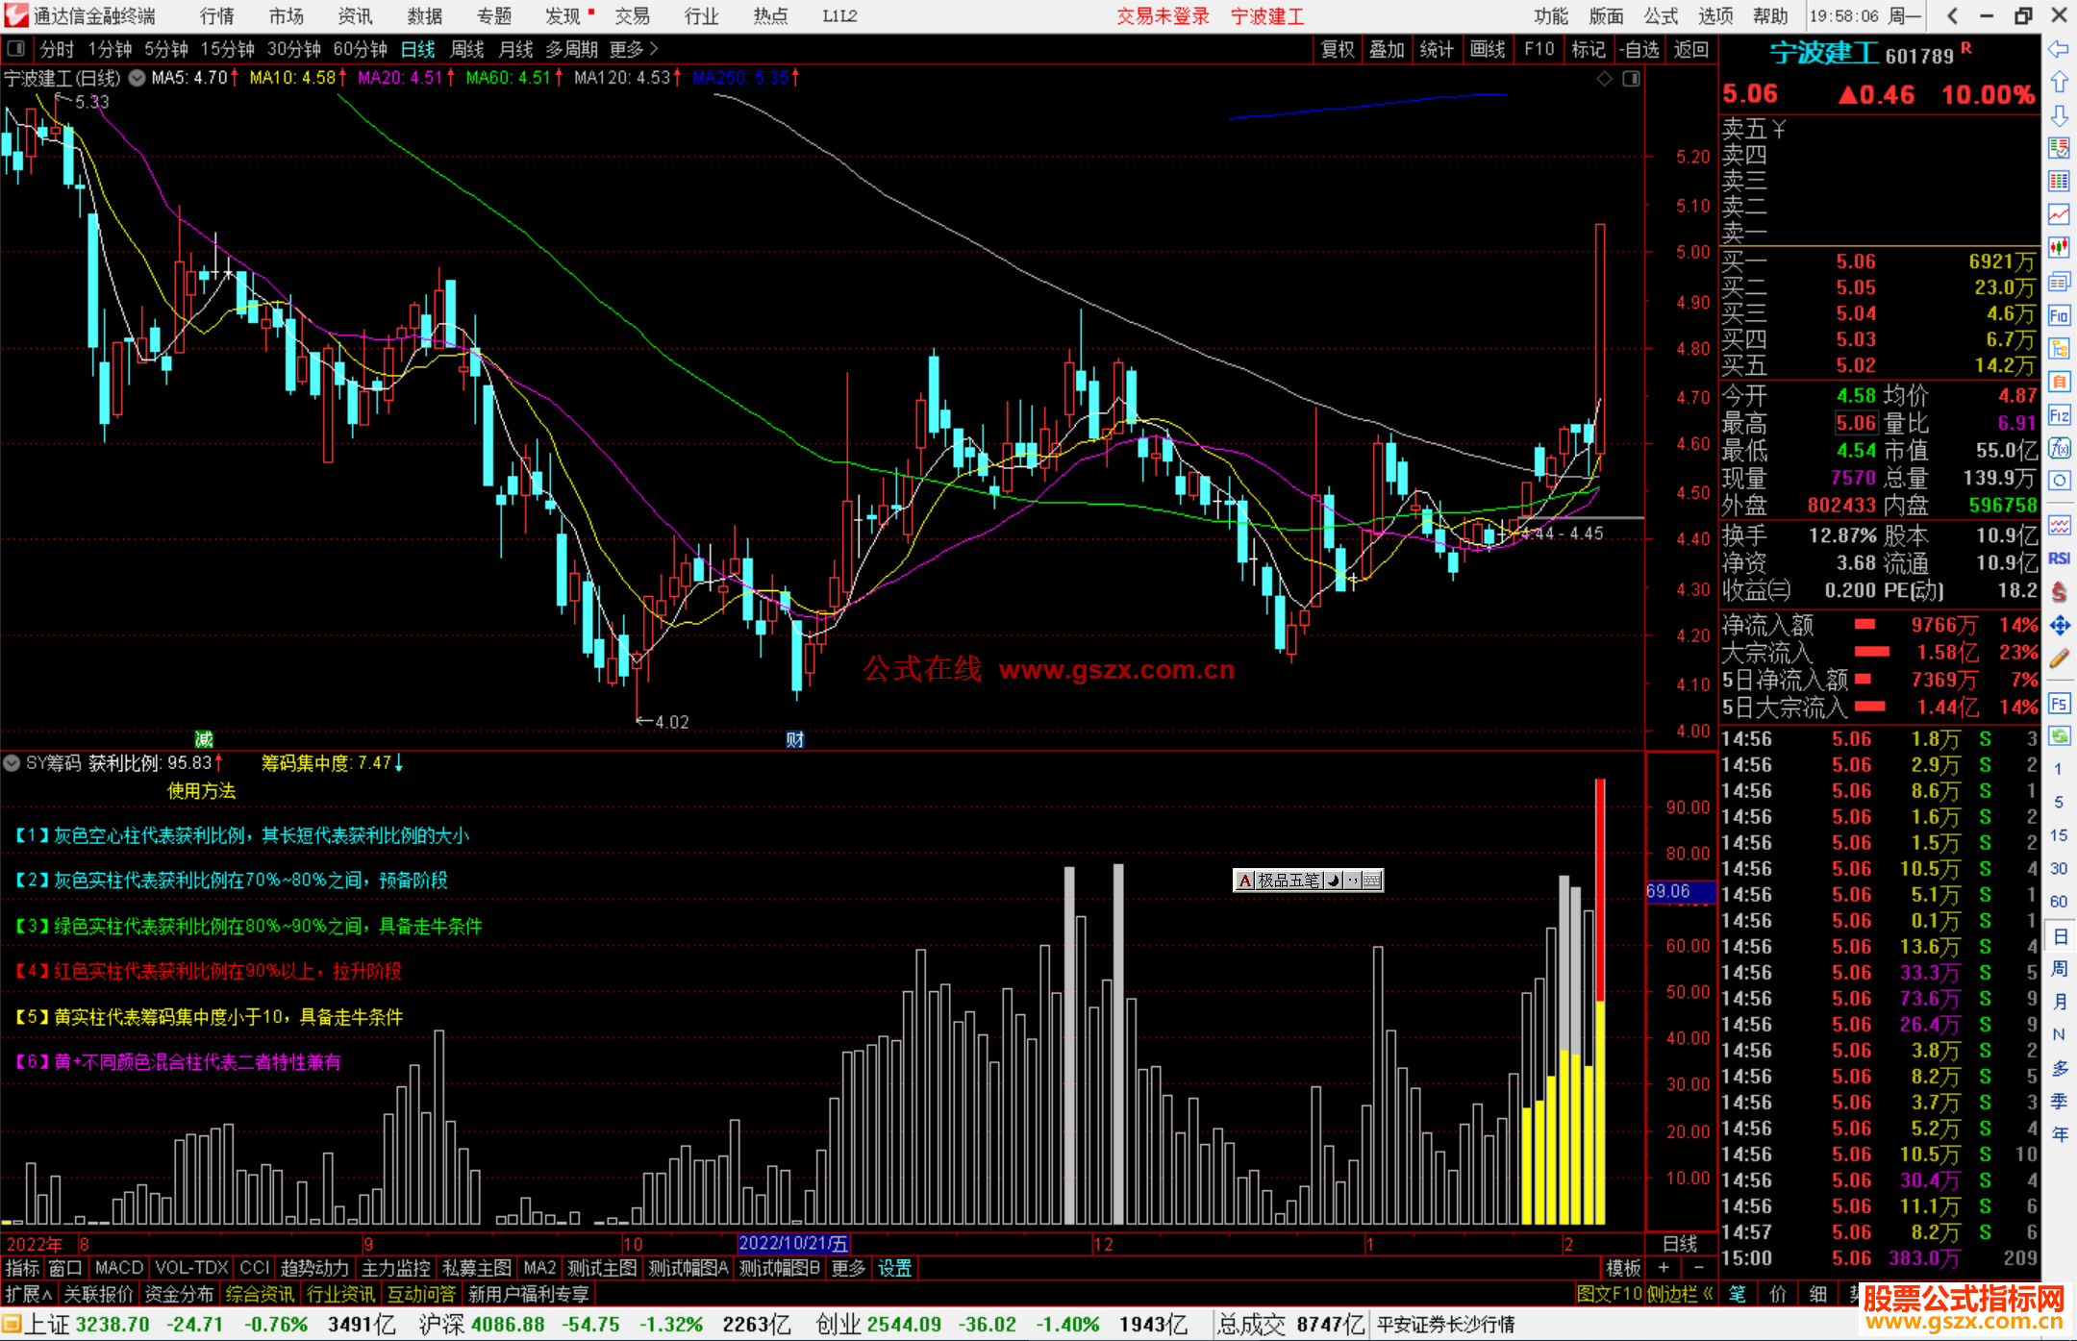
Task: Select the pencil drawing tool icon
Action: point(2059,658)
